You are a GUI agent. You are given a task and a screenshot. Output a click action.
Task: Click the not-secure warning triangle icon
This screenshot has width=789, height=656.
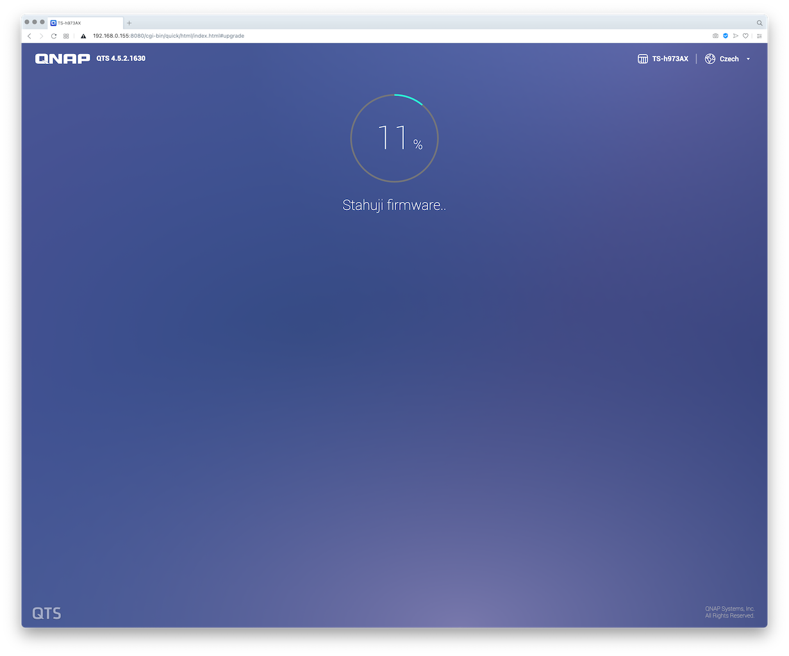(x=83, y=36)
